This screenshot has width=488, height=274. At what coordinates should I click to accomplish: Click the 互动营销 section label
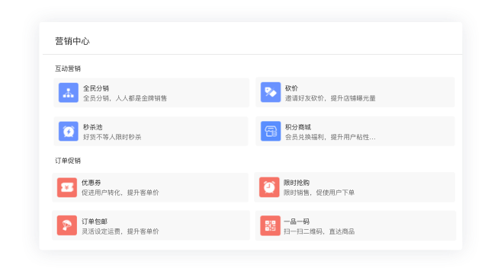[68, 68]
